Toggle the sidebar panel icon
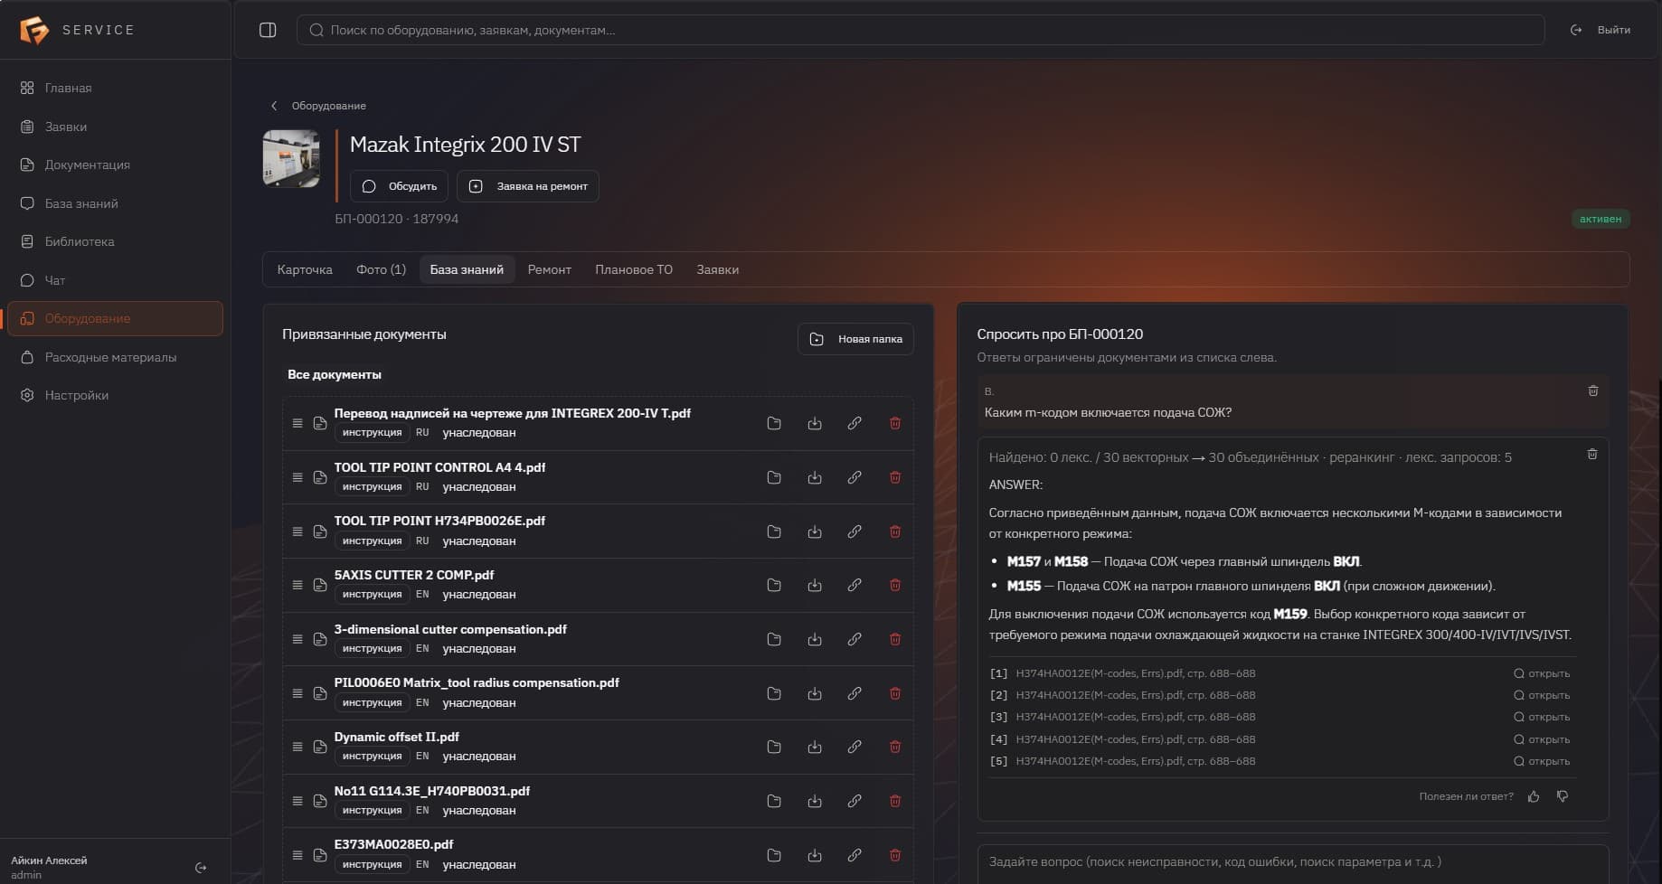Viewport: 1662px width, 884px height. tap(268, 30)
